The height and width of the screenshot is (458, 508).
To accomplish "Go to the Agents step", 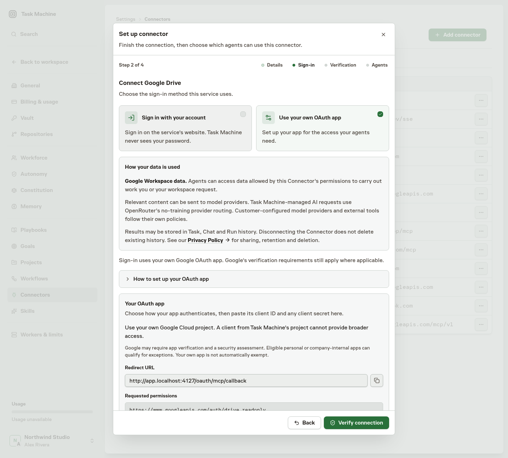I will pyautogui.click(x=377, y=65).
